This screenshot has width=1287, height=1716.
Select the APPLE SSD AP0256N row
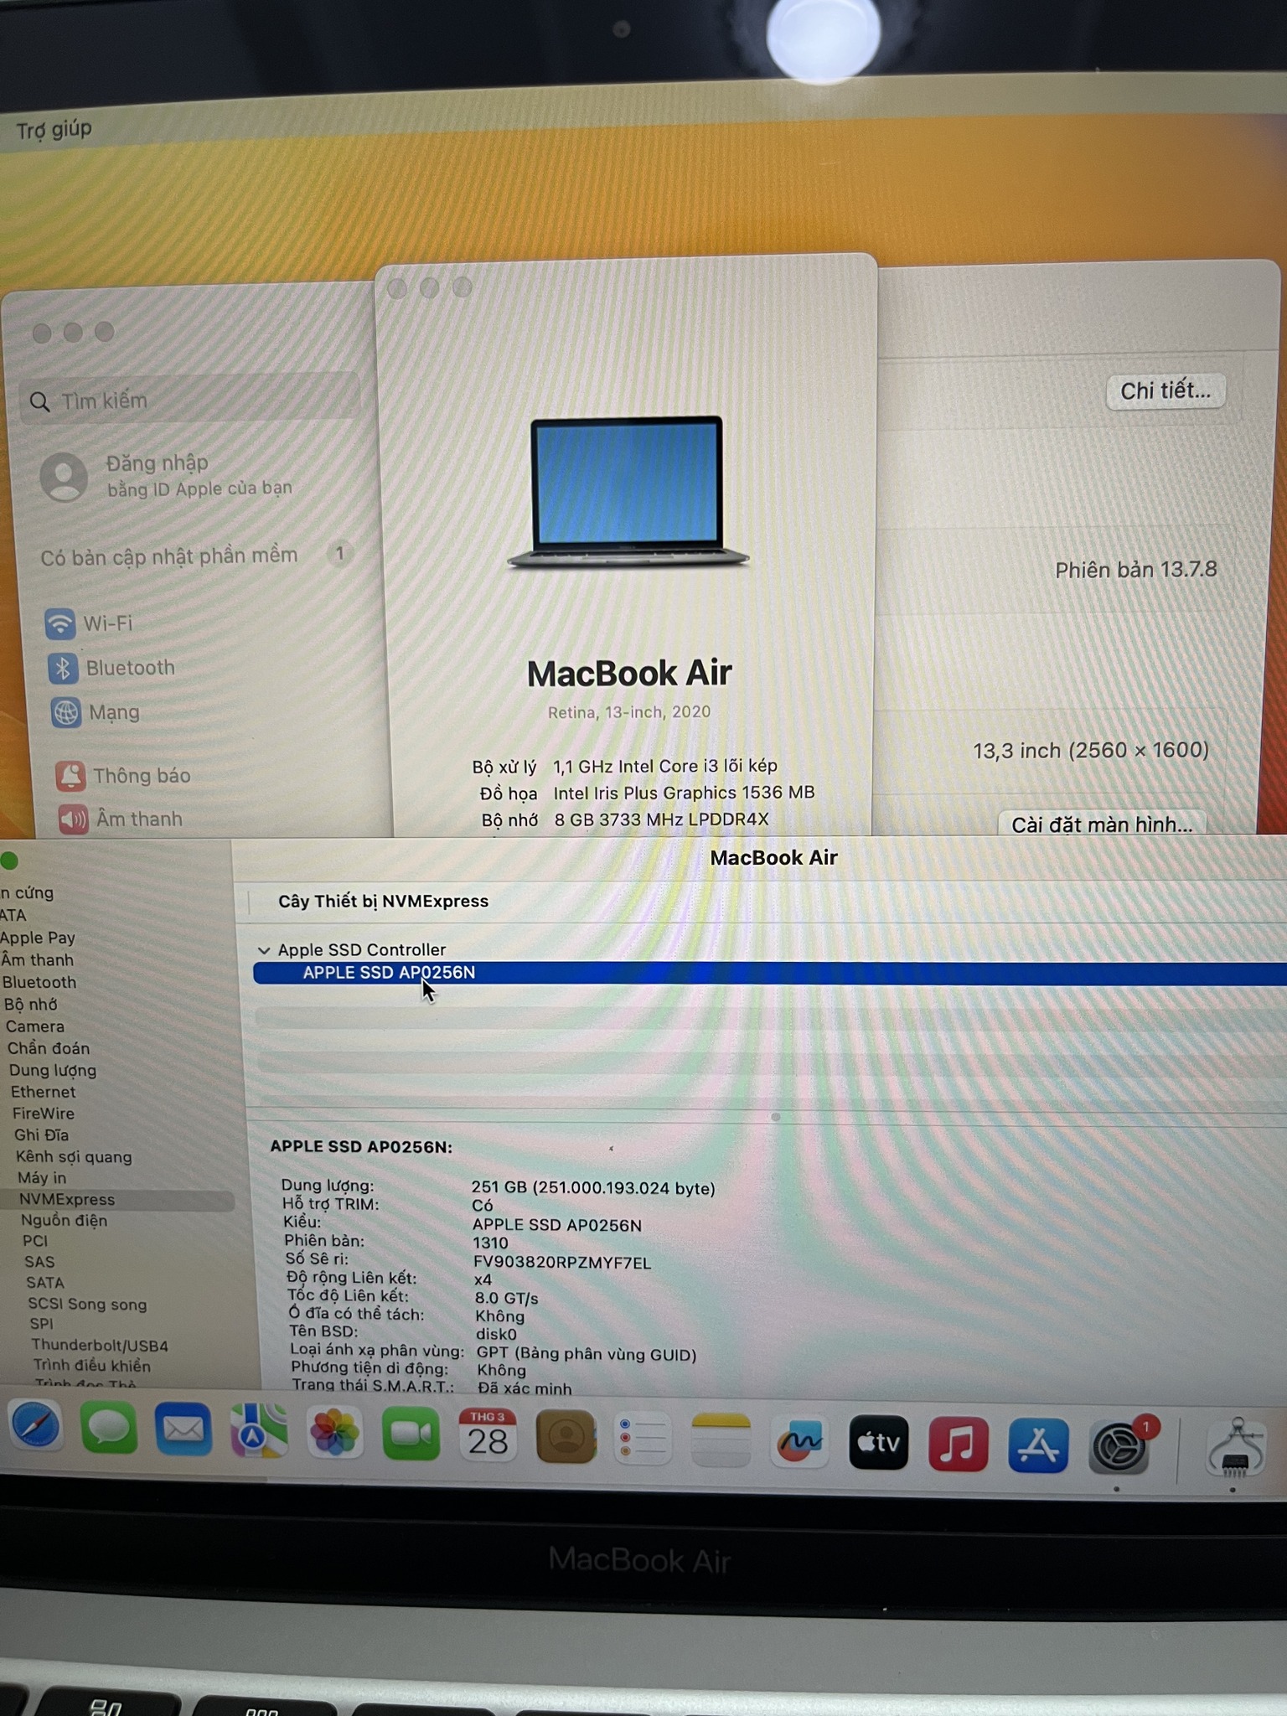(x=769, y=973)
